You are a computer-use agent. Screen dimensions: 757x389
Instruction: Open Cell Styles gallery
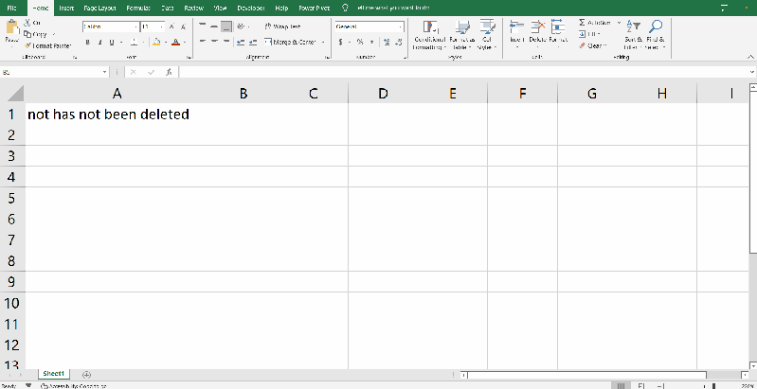pos(487,35)
